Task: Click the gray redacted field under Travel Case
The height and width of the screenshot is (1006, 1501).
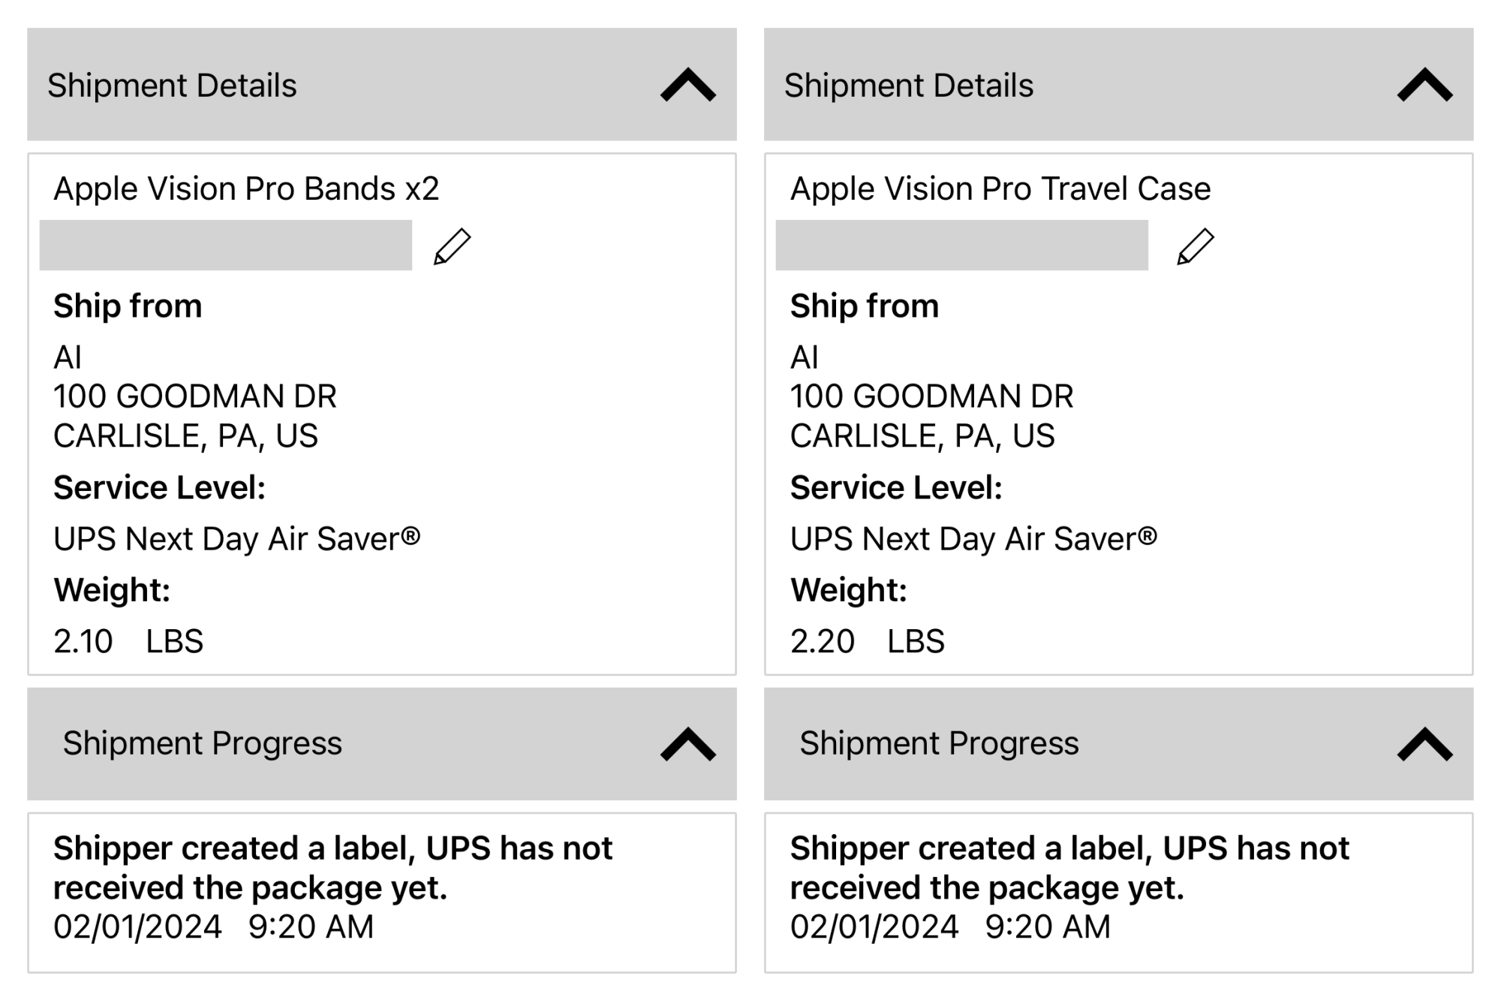Action: tap(961, 245)
